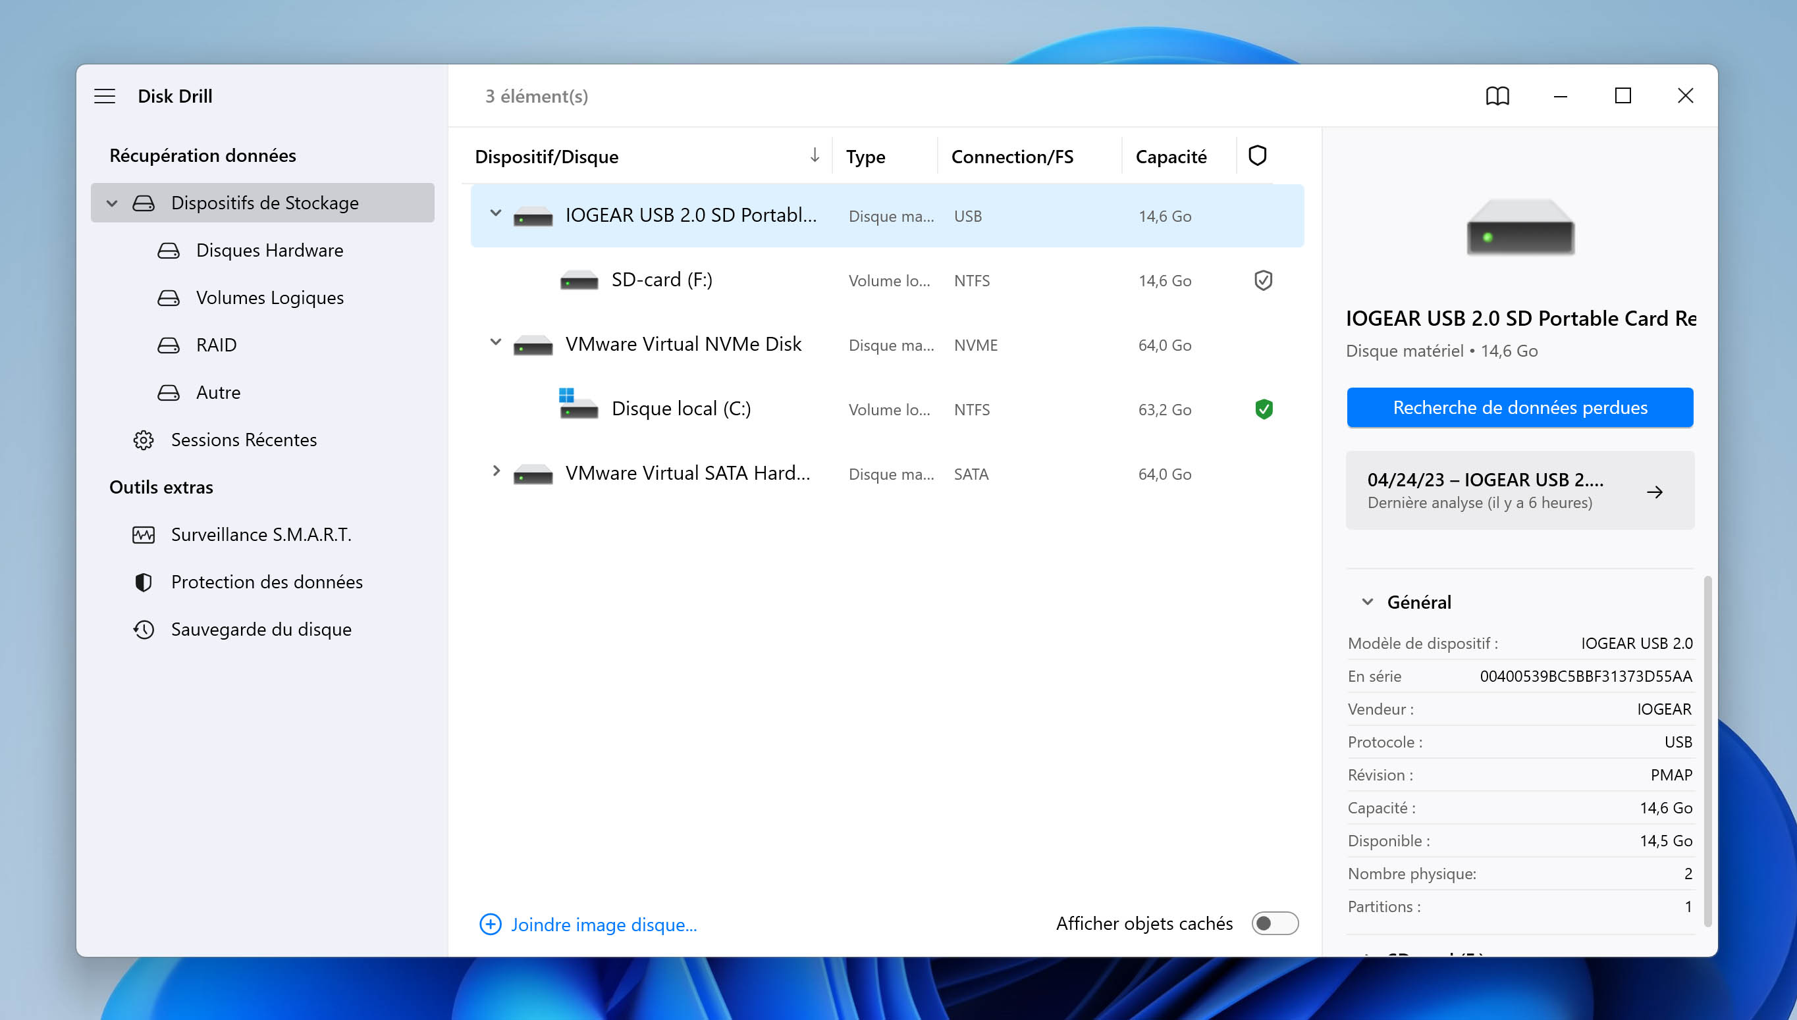The image size is (1797, 1020).
Task: Collapse the IOGEAR USB disk row
Action: (x=495, y=213)
